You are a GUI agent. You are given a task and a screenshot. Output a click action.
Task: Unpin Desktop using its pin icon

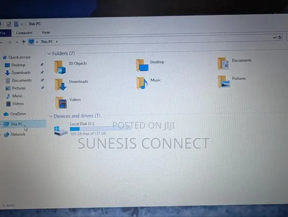[x=42, y=65]
